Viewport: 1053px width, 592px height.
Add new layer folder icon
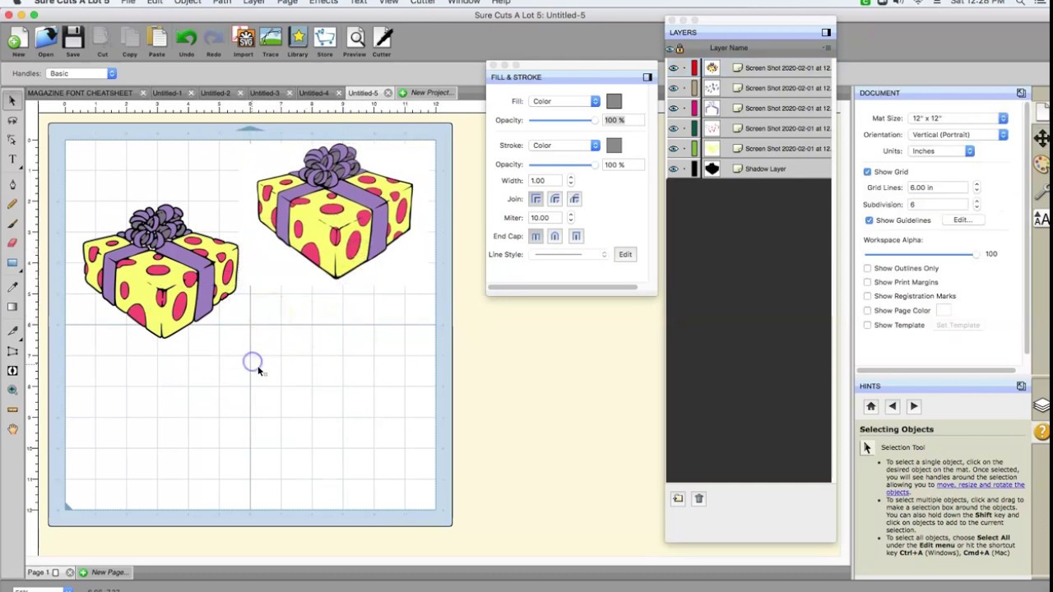[x=678, y=498]
